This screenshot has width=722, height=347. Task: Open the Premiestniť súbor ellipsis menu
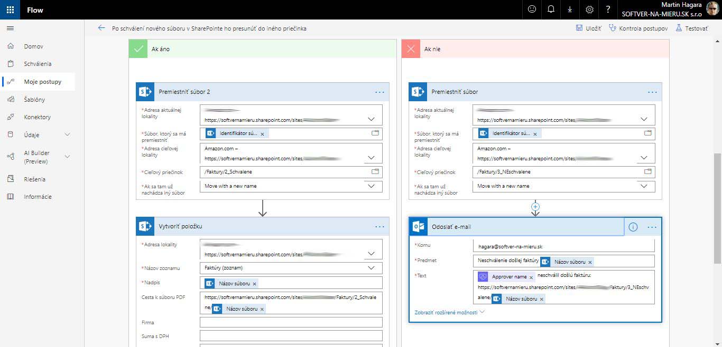[x=652, y=92]
